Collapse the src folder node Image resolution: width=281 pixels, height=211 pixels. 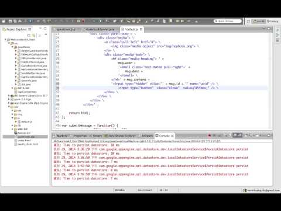pyautogui.click(x=9, y=43)
